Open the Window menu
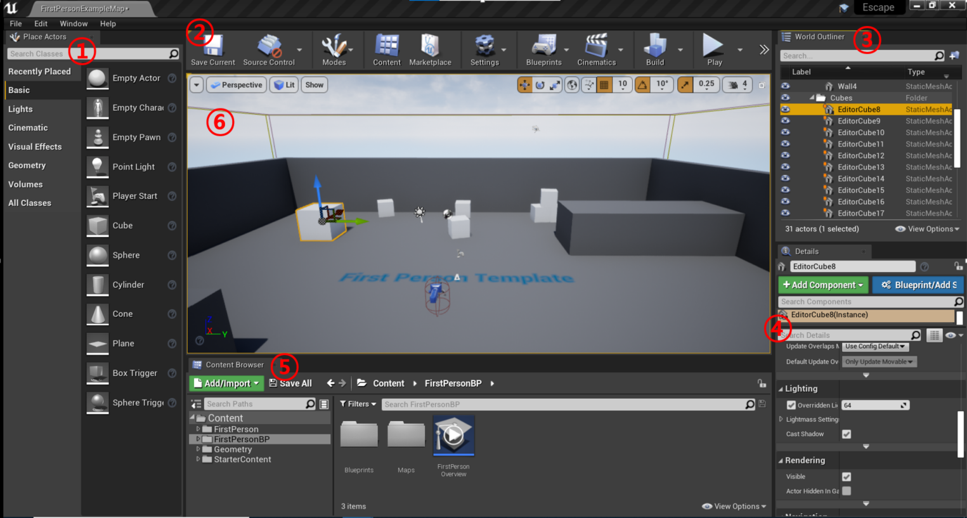Screen dimensions: 967x518 click(x=74, y=23)
